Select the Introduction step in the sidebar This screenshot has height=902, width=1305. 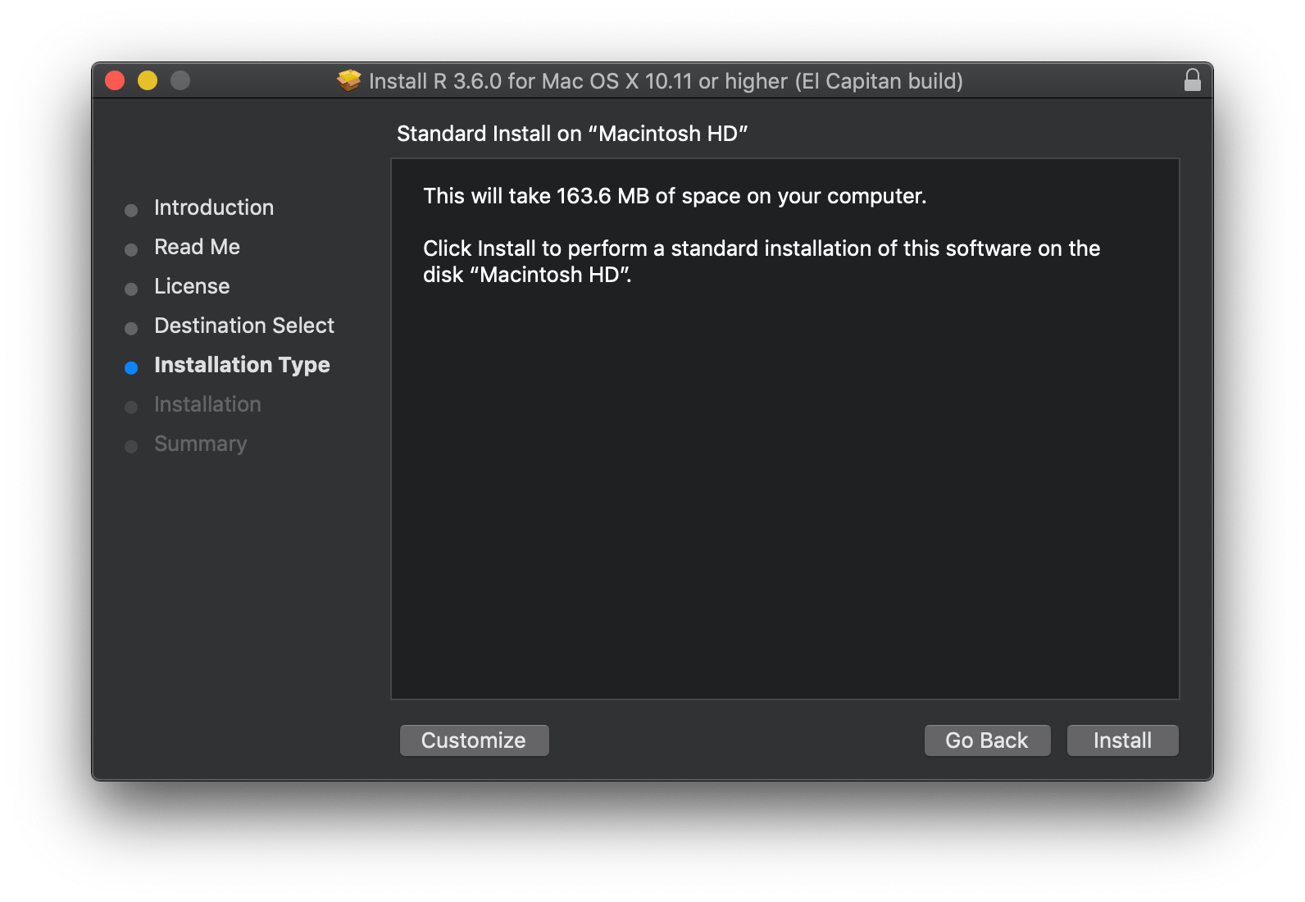213,207
